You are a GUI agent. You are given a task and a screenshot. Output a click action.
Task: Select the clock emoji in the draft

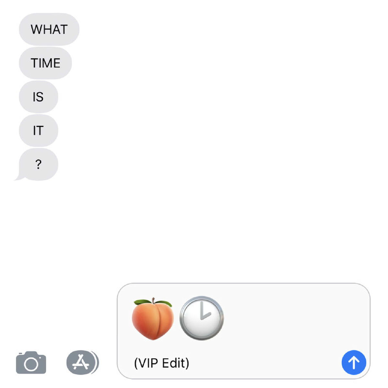(x=201, y=318)
